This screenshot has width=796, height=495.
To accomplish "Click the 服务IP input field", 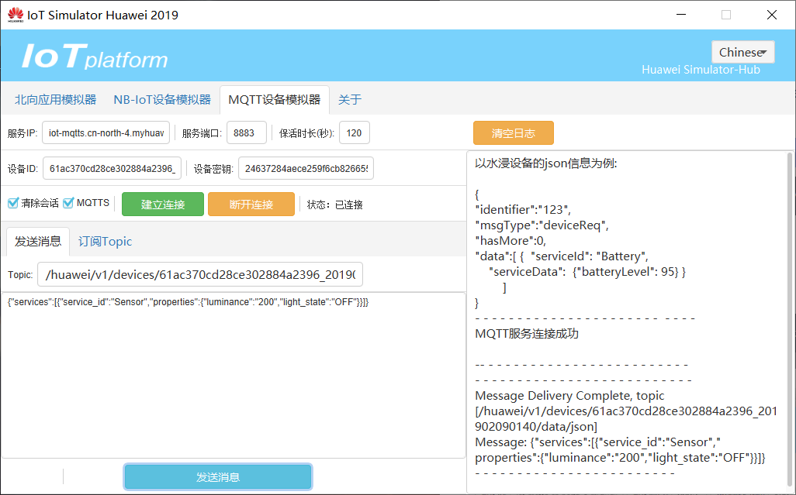I will [x=106, y=132].
